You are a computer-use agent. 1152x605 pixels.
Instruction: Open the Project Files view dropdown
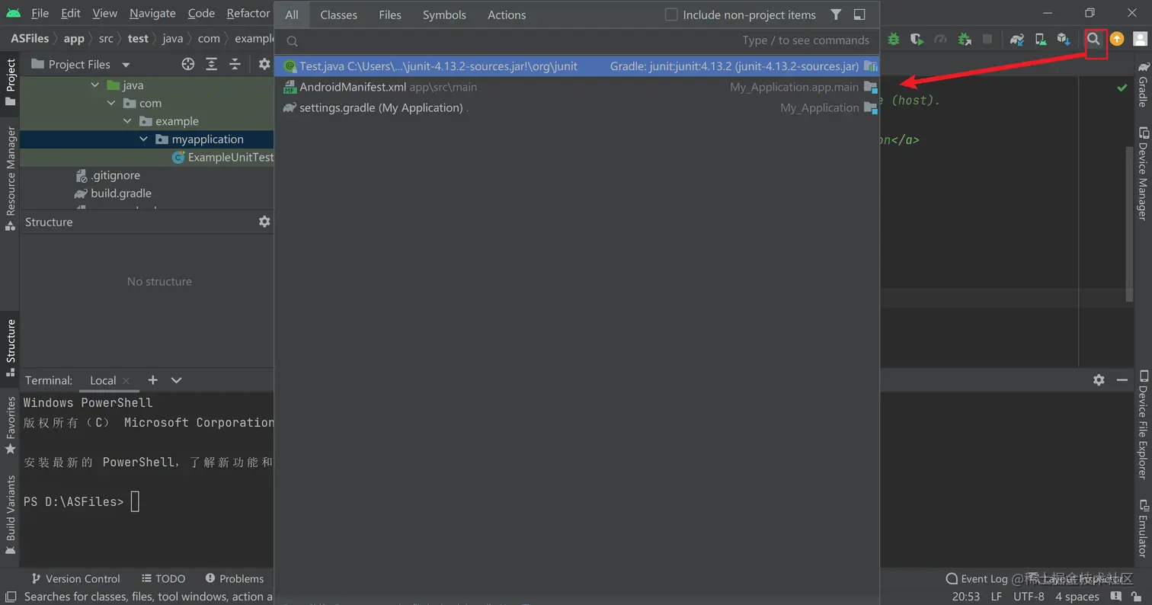82,65
